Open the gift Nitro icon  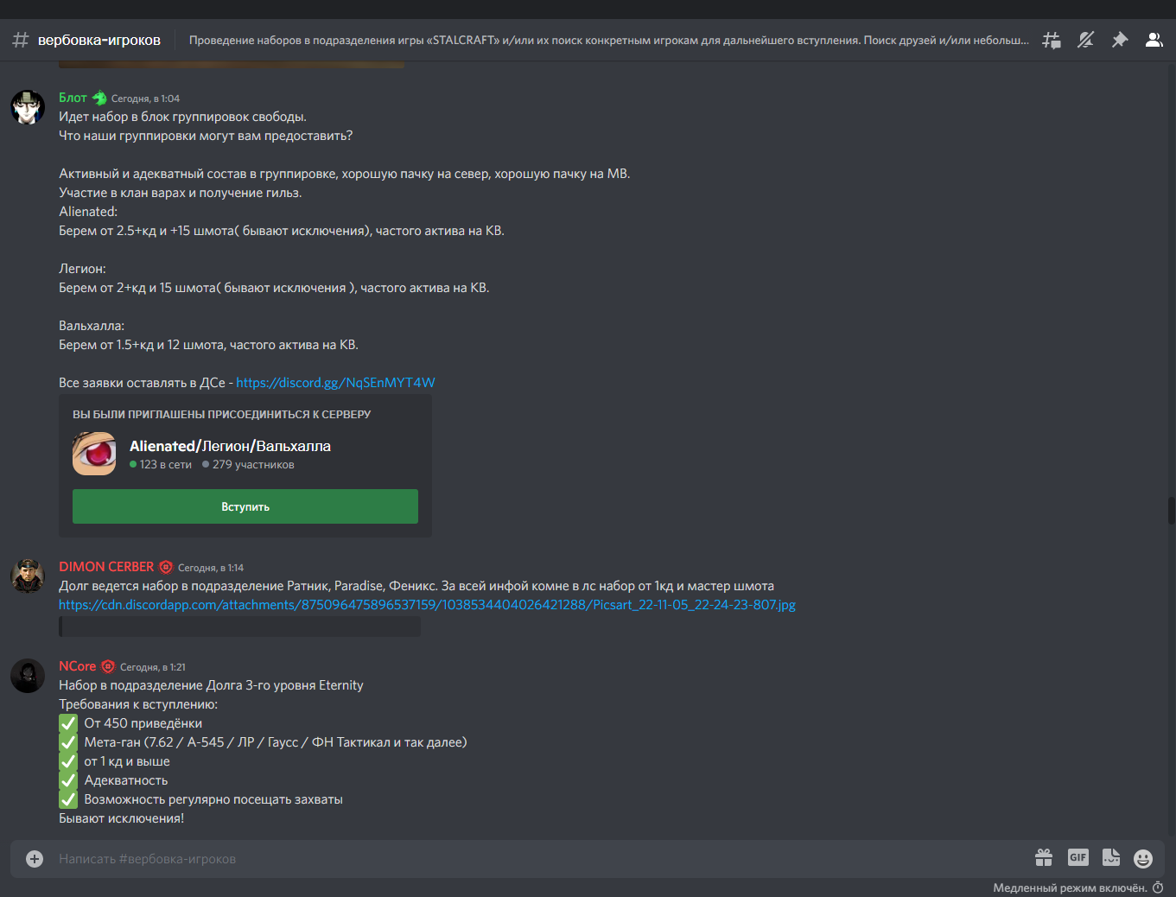(1044, 858)
